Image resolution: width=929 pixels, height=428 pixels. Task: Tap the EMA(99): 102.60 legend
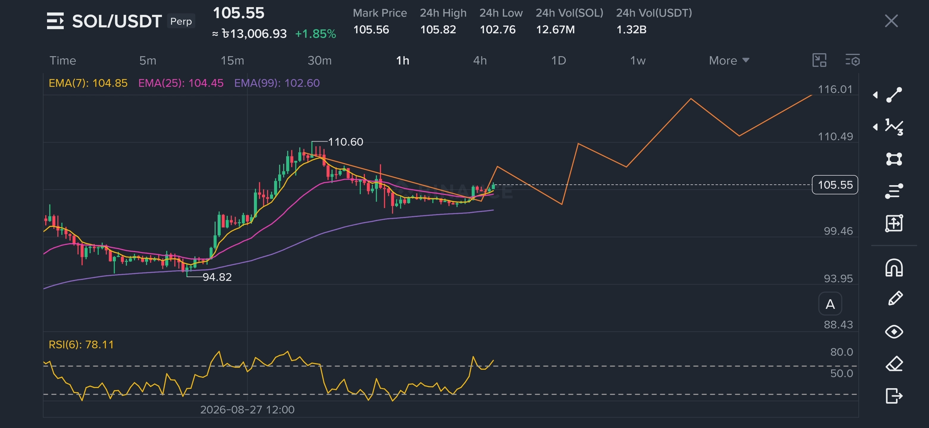point(277,83)
